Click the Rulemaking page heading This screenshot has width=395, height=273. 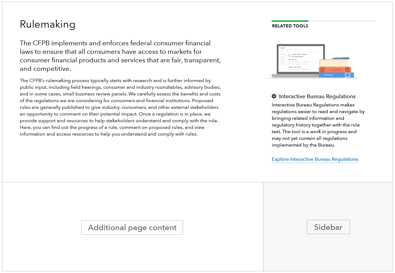pos(47,24)
